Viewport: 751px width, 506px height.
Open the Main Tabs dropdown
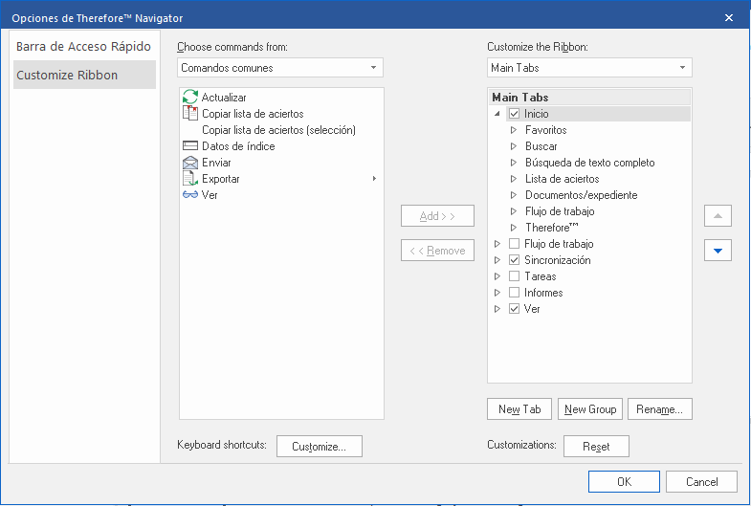[x=589, y=68]
